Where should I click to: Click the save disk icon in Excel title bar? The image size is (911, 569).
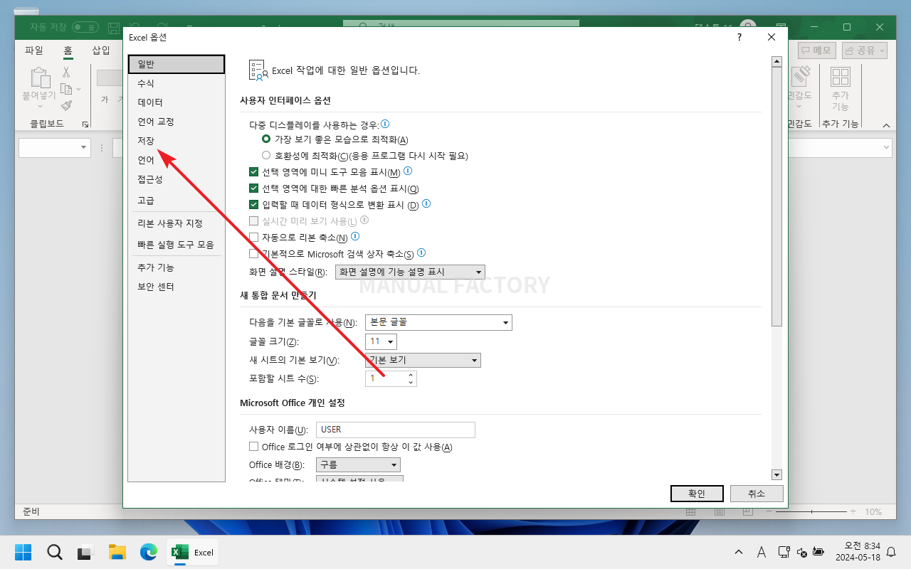coord(113,27)
